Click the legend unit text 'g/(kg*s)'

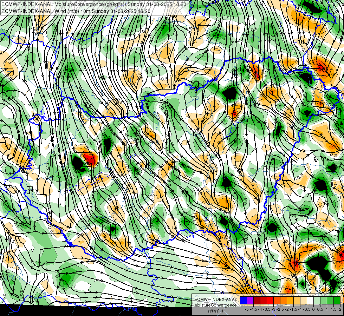215,311
